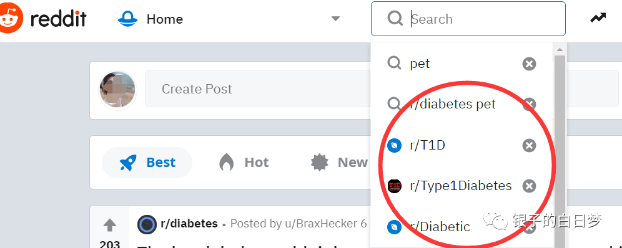Open the r/diabetes subreddit link
Viewport: 622px width, 248px height.
coord(189,224)
